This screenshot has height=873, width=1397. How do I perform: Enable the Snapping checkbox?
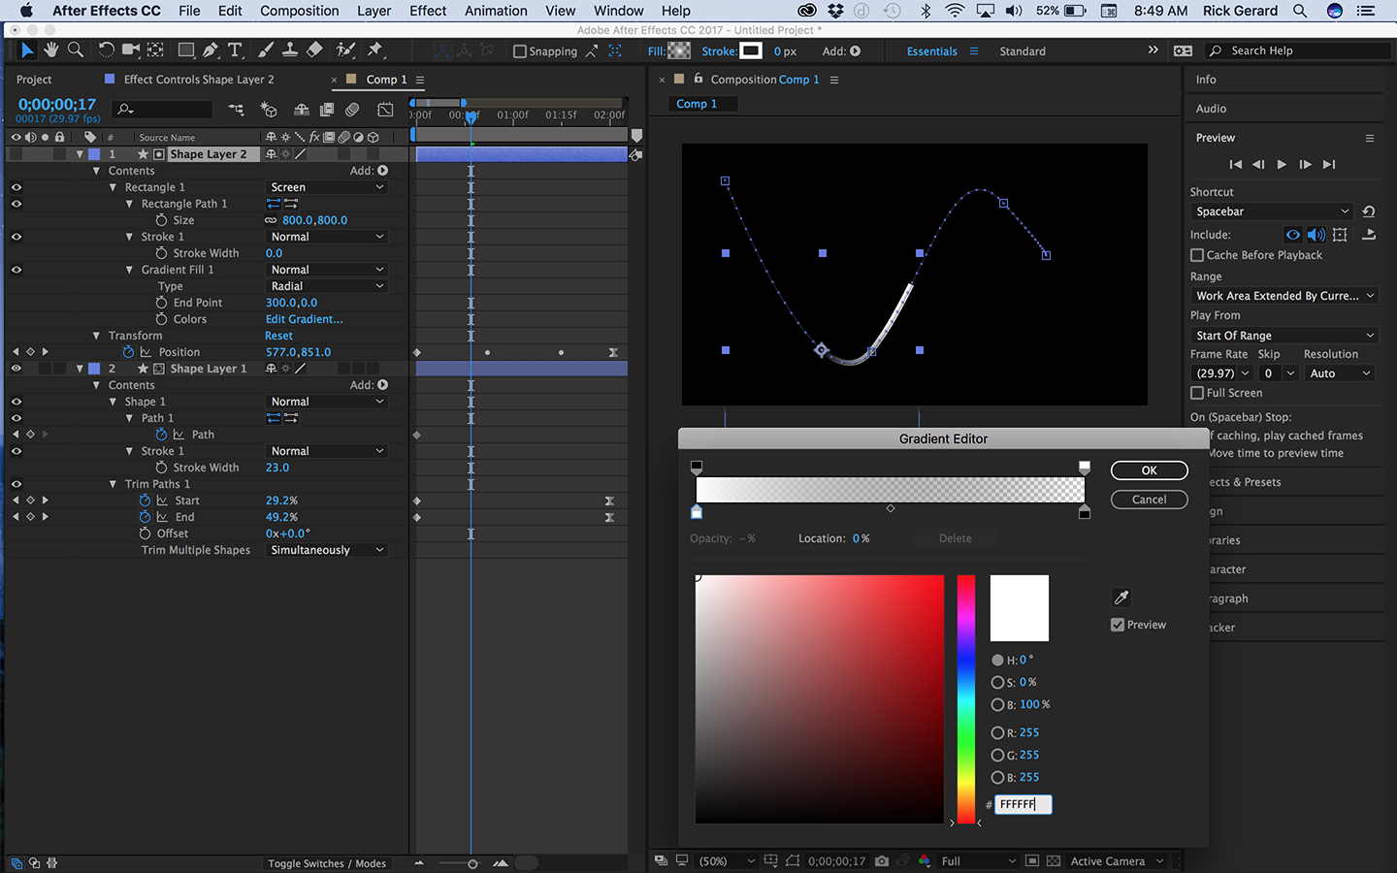[520, 51]
